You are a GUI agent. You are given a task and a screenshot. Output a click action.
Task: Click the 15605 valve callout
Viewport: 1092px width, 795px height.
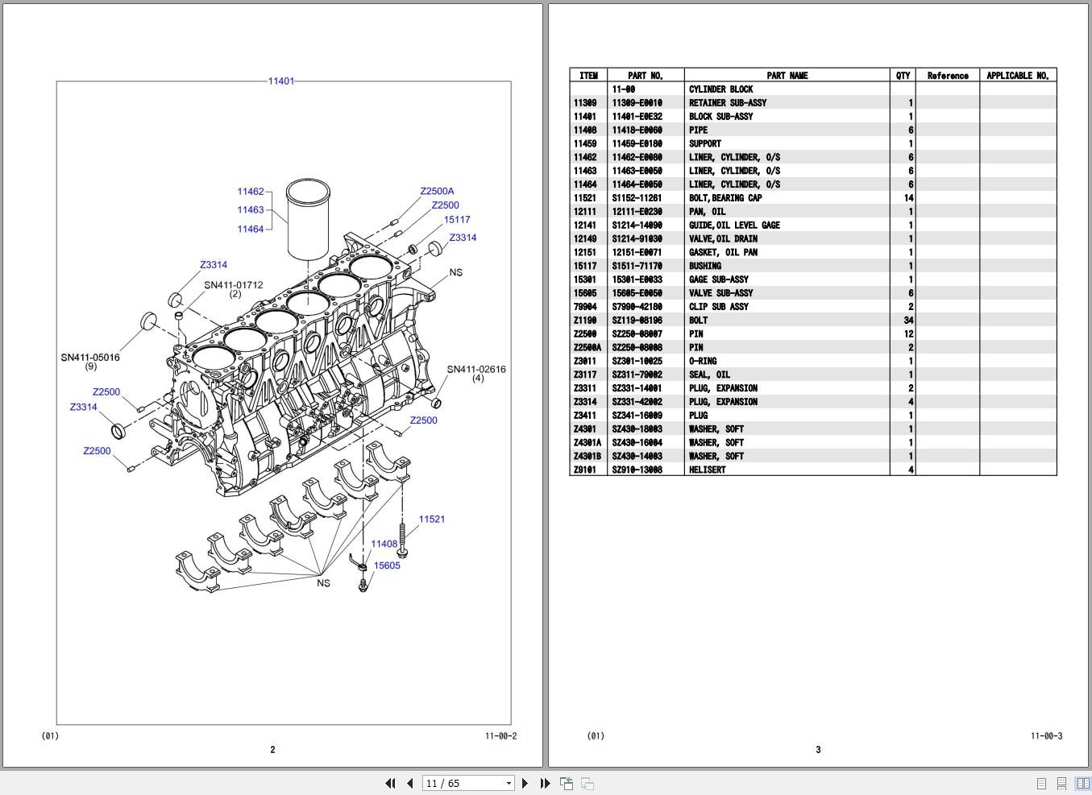click(x=387, y=565)
